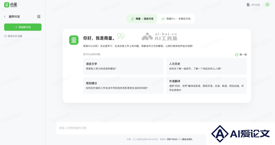This screenshot has width=275, height=145.
Task: Choose the 规划建议 suggestion card
Action: click(123, 86)
